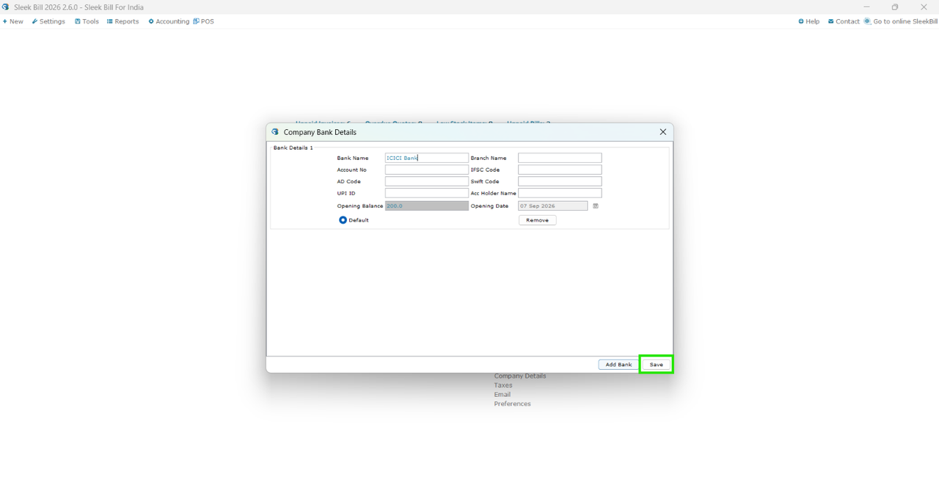This screenshot has height=499, width=939.
Task: Select the Account No input box
Action: 426,170
